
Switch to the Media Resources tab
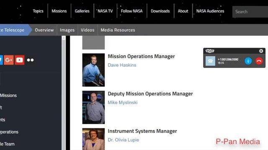(118, 30)
